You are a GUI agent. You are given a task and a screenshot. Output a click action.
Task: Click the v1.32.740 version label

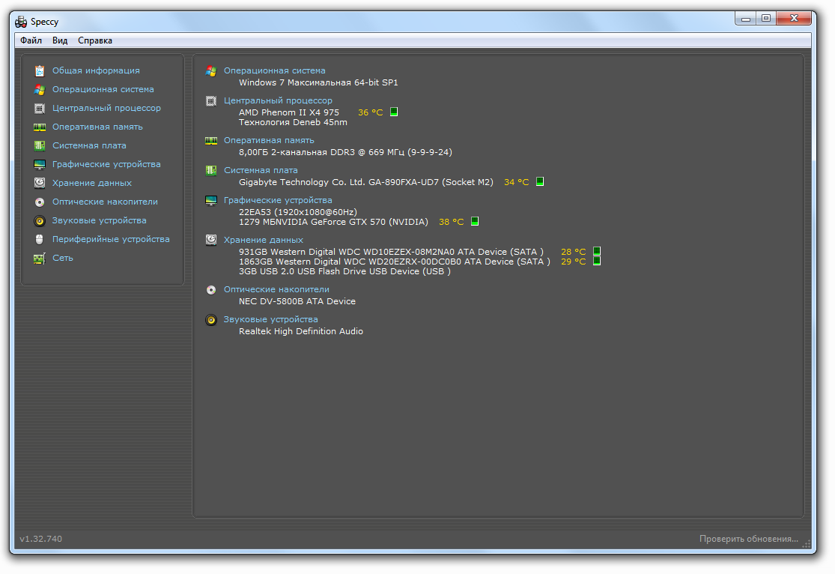coord(41,539)
